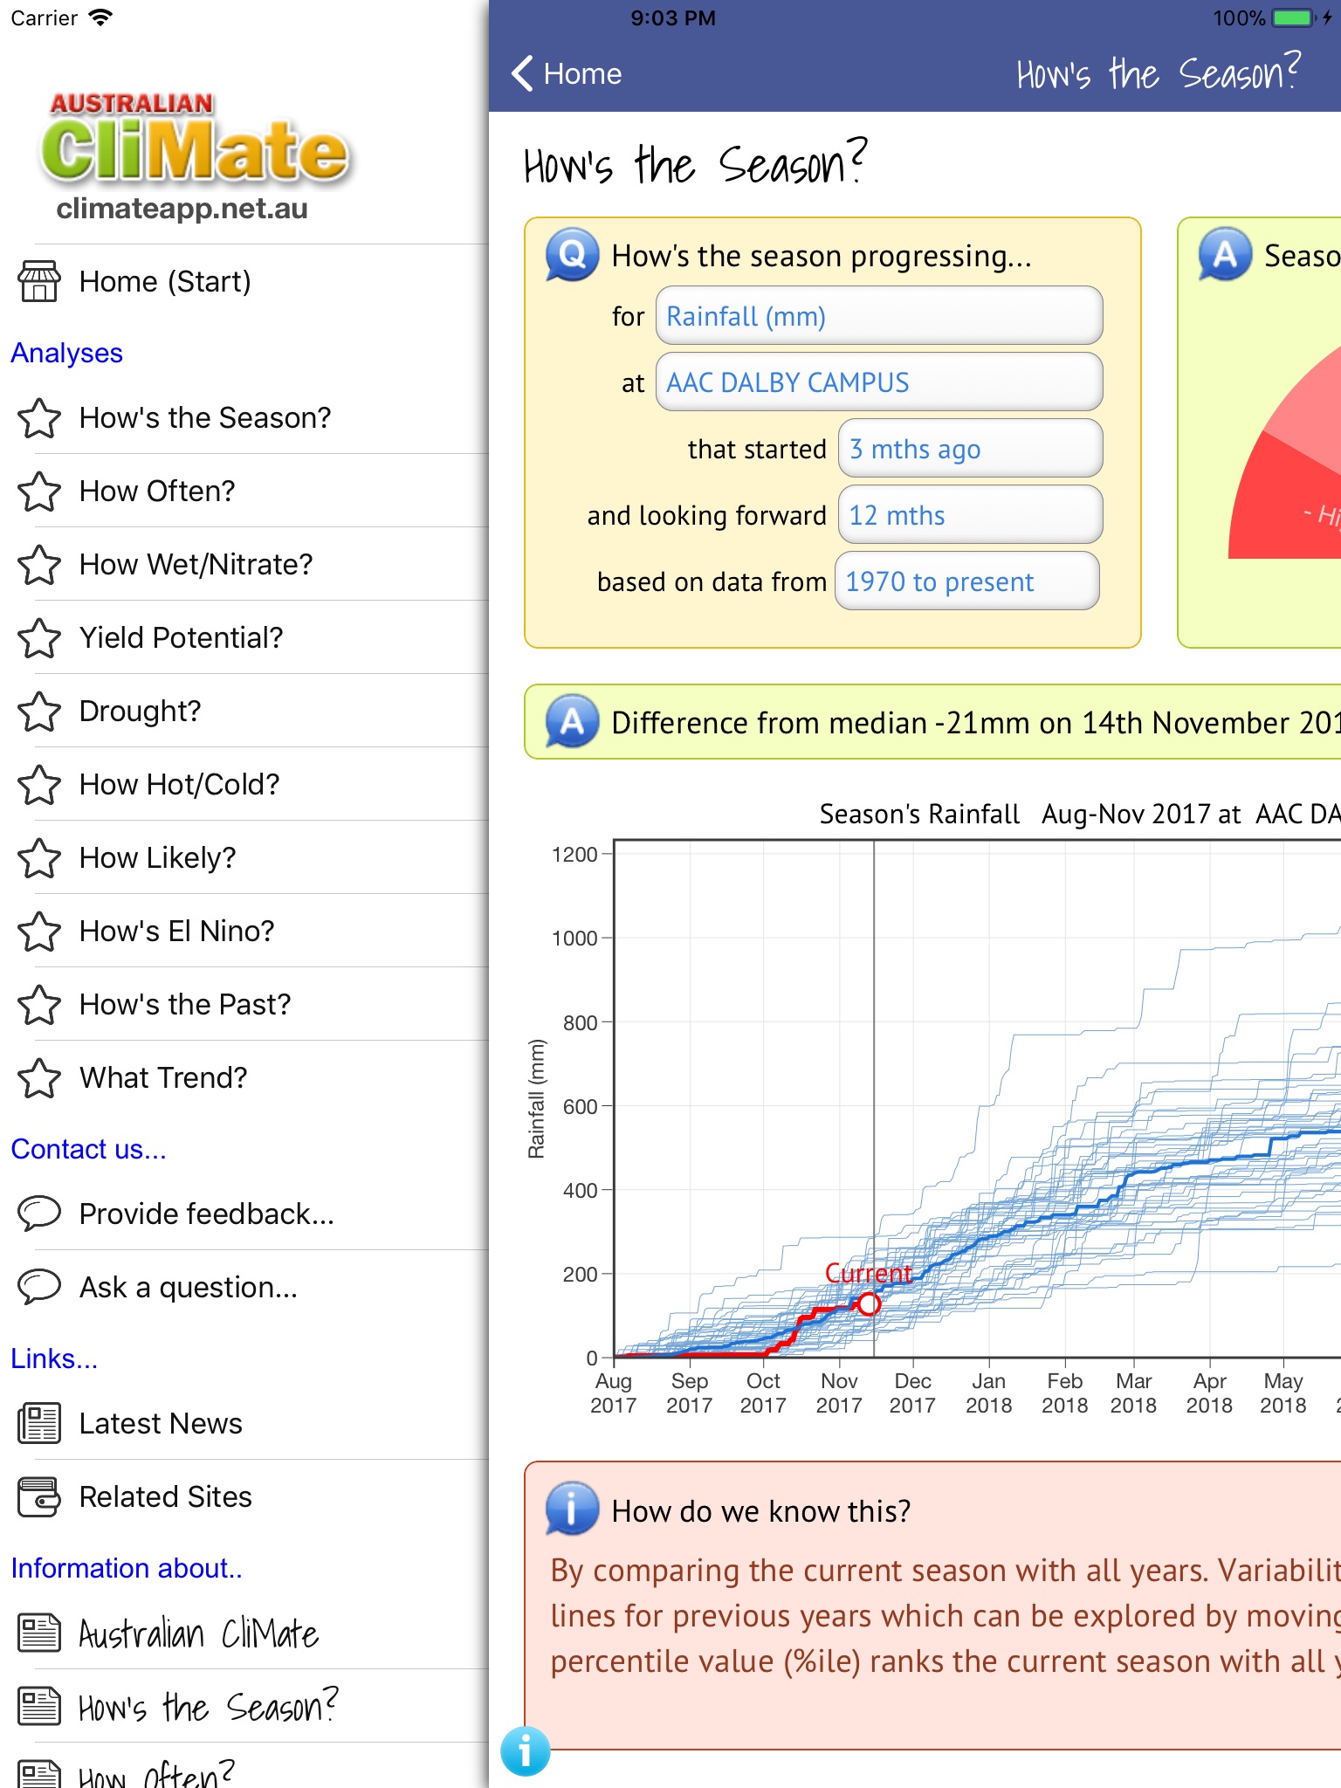This screenshot has width=1341, height=1788.
Task: Open Provide feedback... link
Action: tap(244, 1214)
